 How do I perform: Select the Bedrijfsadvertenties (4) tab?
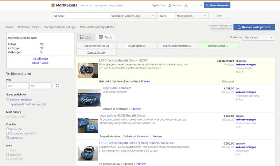[x=178, y=46]
